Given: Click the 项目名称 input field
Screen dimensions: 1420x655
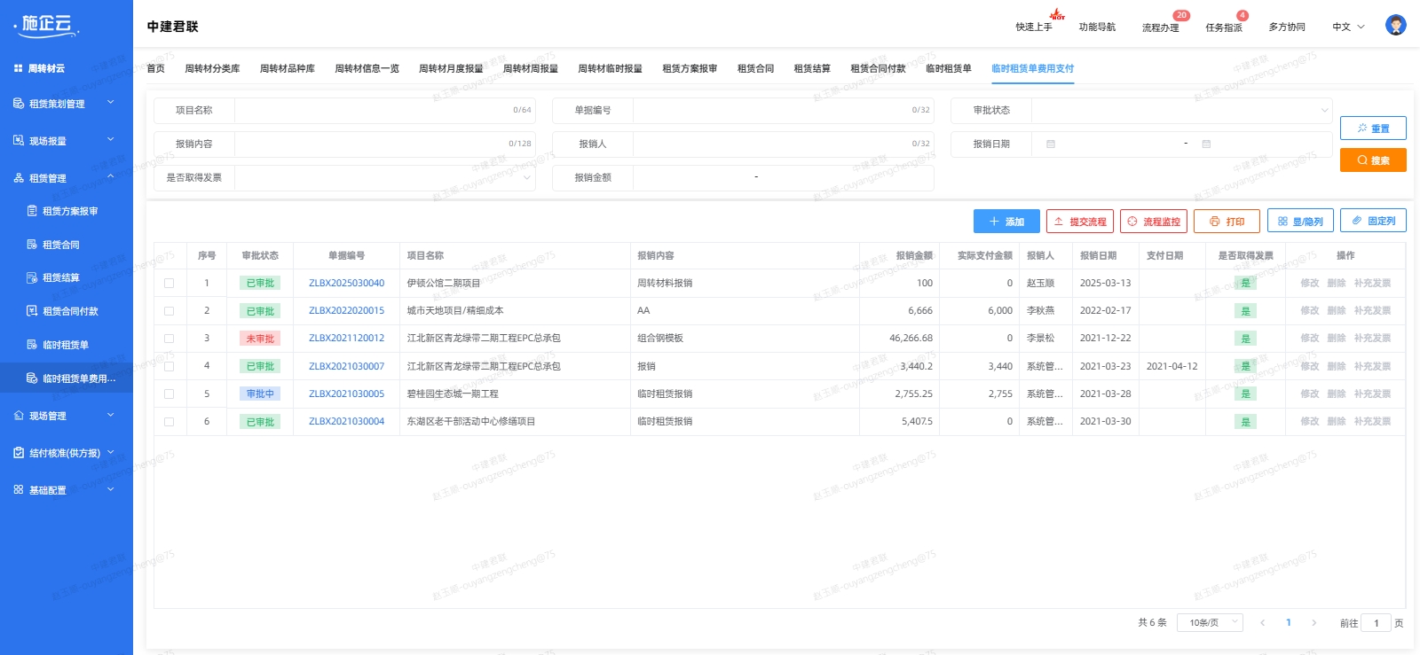Looking at the screenshot, I should click(x=384, y=110).
